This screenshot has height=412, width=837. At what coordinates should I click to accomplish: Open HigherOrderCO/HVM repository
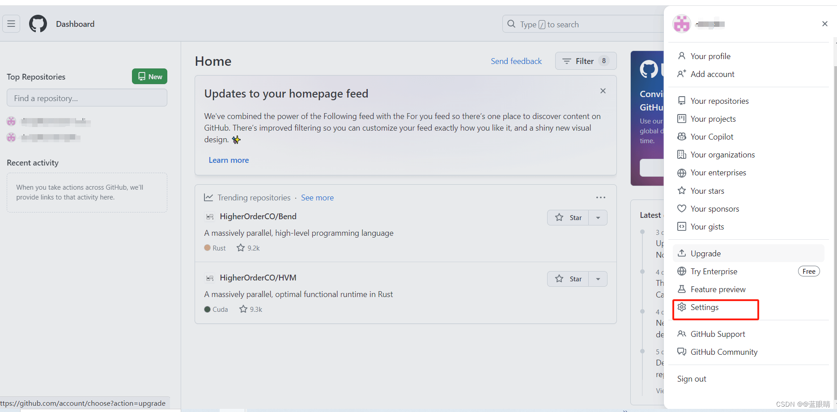[258, 278]
